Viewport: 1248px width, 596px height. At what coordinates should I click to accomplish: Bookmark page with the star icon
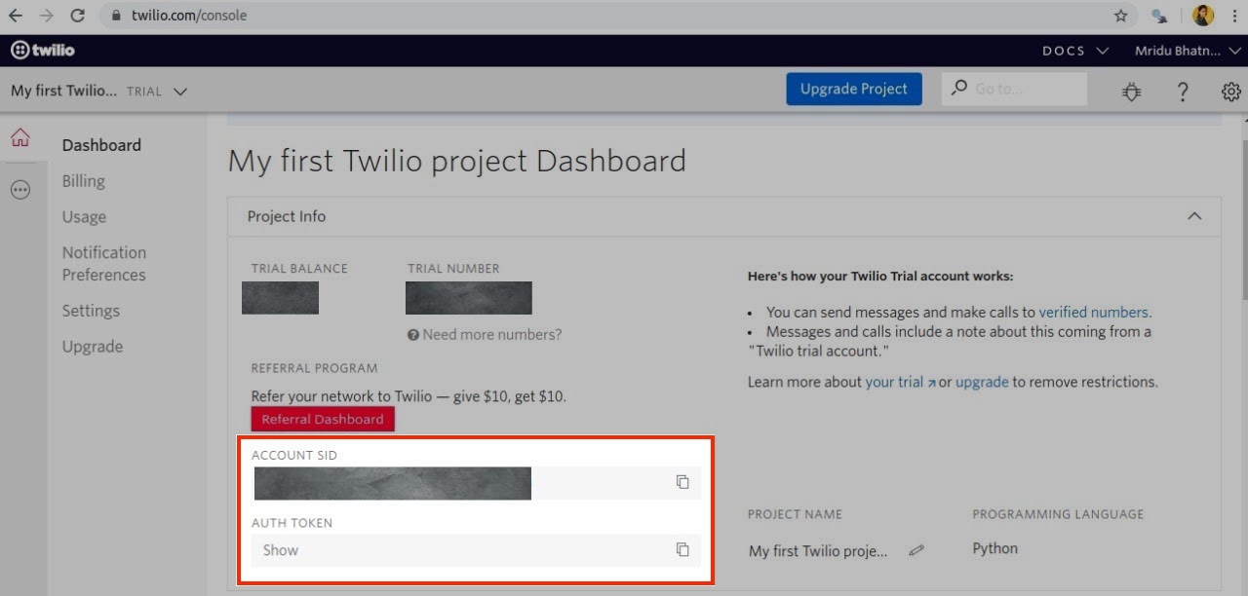pos(1121,16)
